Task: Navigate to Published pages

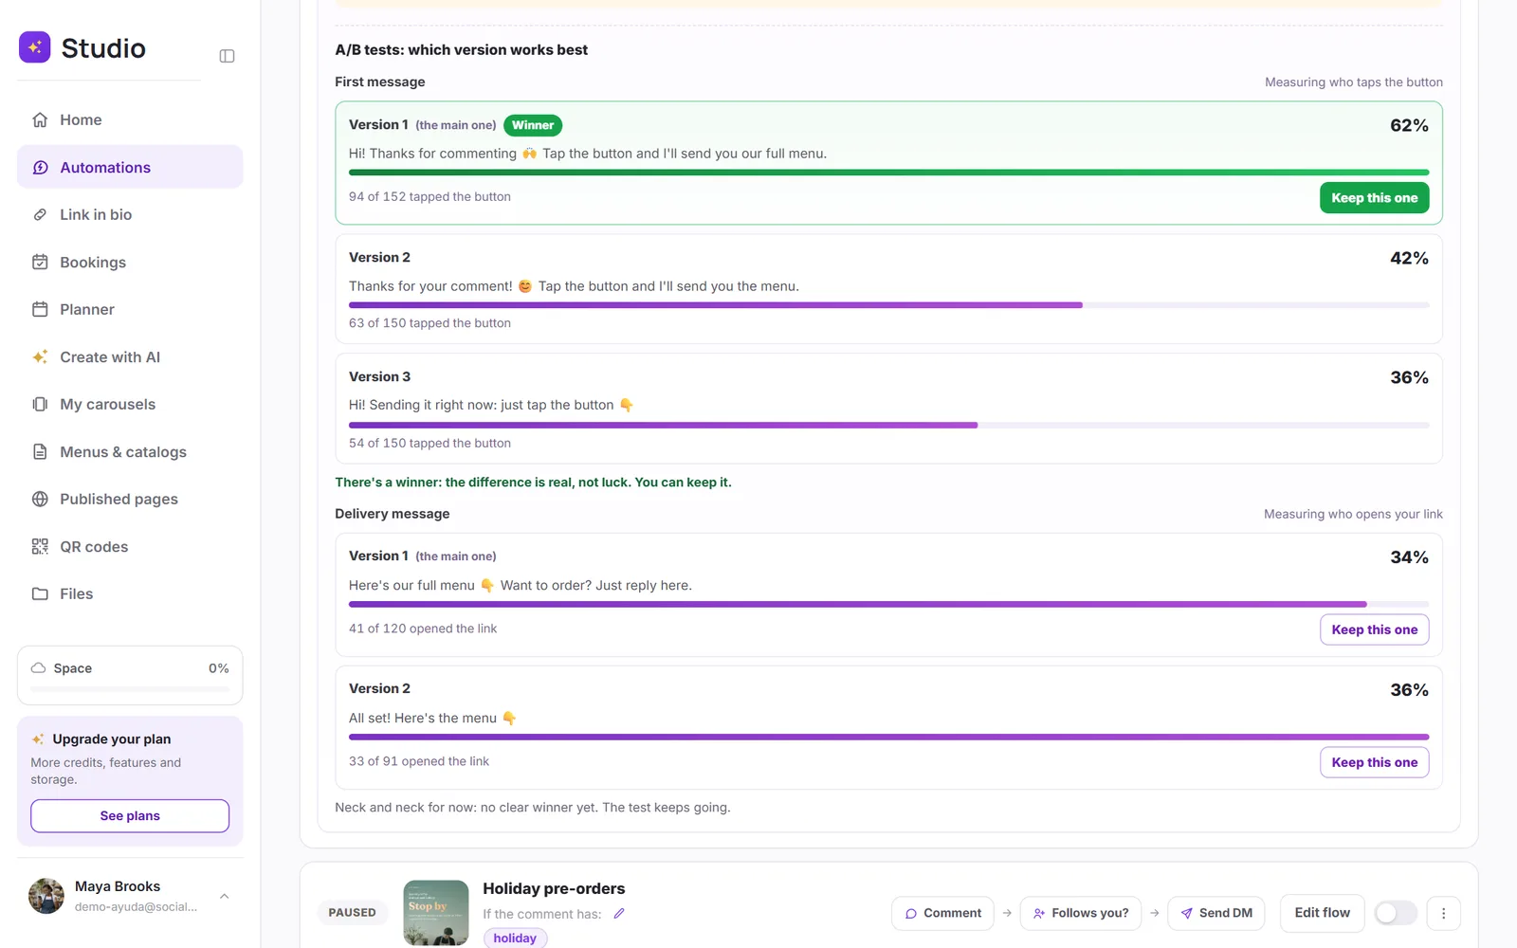Action: click(x=130, y=499)
